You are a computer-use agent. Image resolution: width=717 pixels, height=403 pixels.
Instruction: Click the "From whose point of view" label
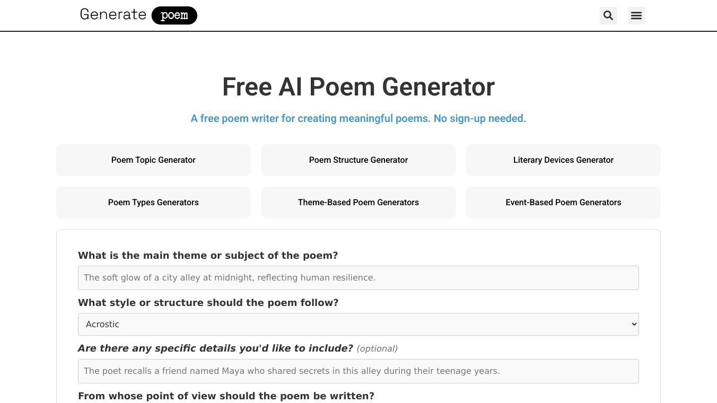pyautogui.click(x=226, y=396)
